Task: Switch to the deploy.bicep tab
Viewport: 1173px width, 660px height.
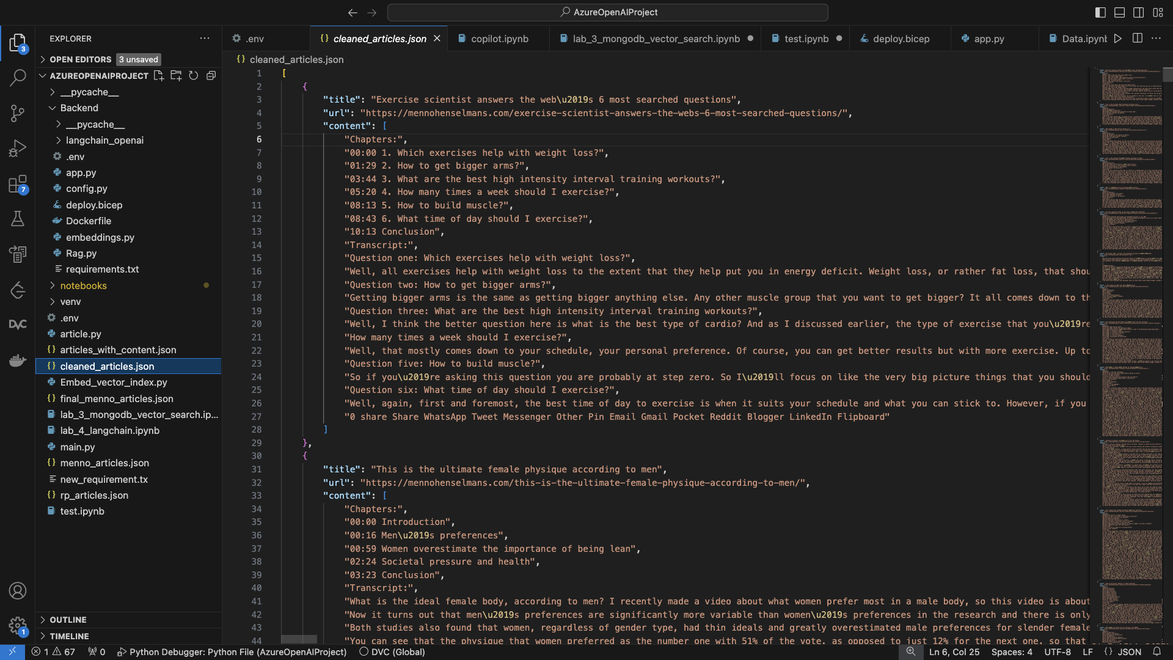Action: tap(901, 38)
